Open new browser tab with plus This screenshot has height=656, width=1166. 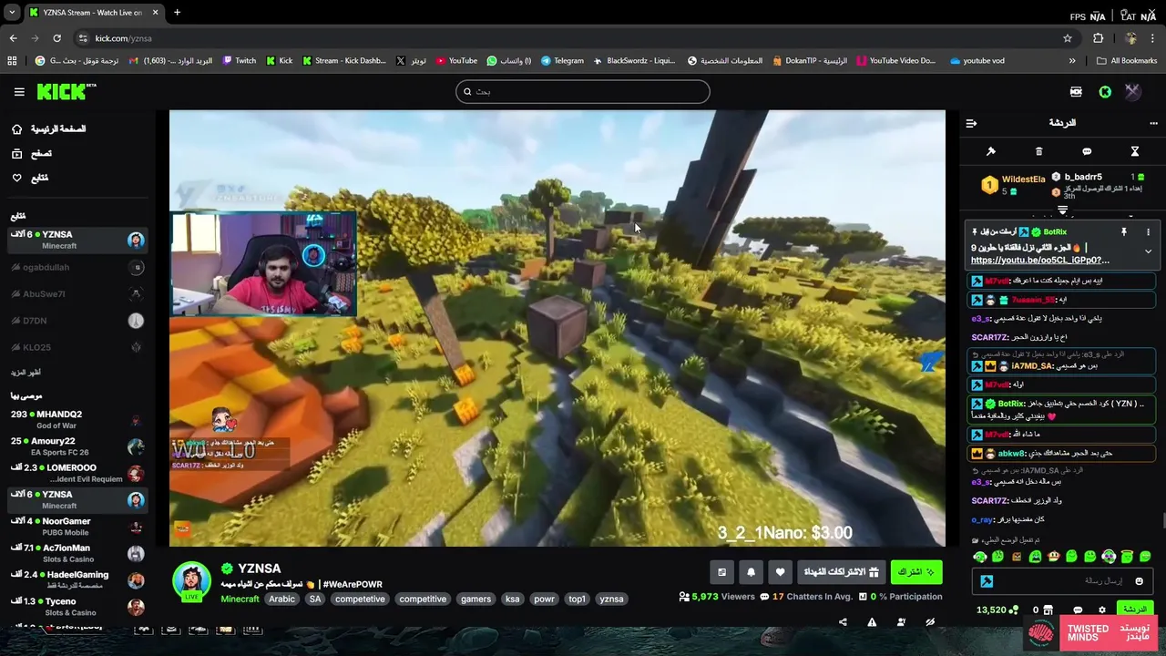177,13
